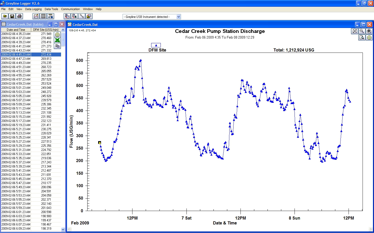Click the page preview magnifier icon on graph
Image resolution: width=374 pixels, height=233 pixels.
[362, 37]
